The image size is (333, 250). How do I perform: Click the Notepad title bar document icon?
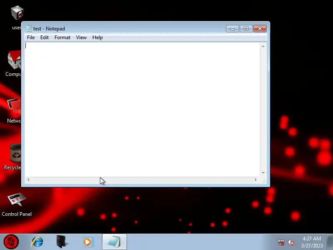click(29, 28)
